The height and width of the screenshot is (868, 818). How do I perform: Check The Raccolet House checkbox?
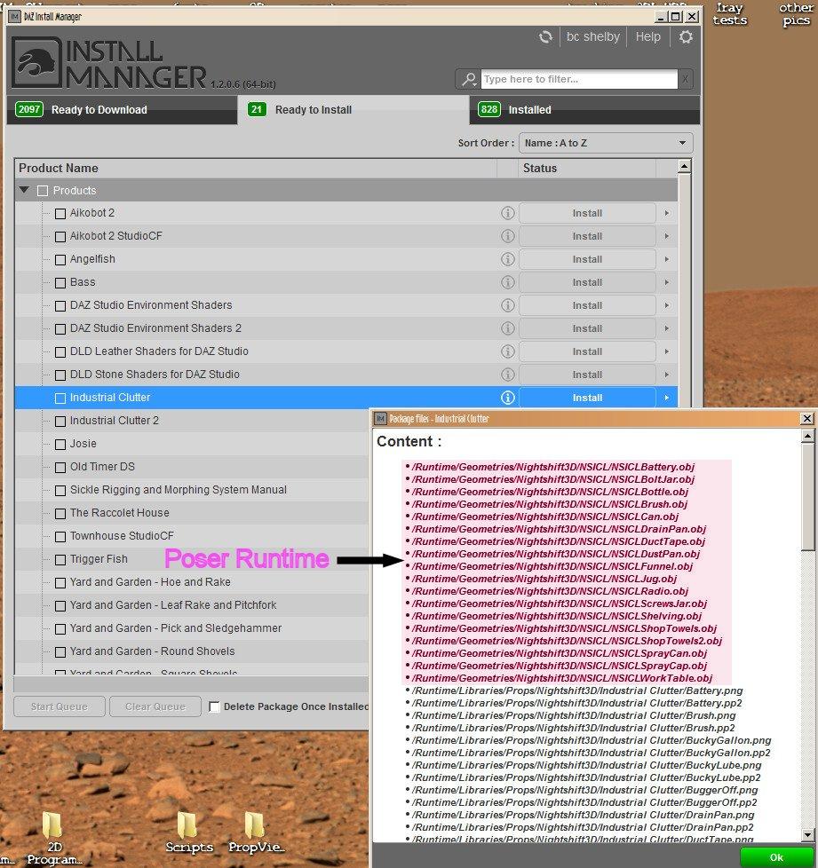pos(60,514)
